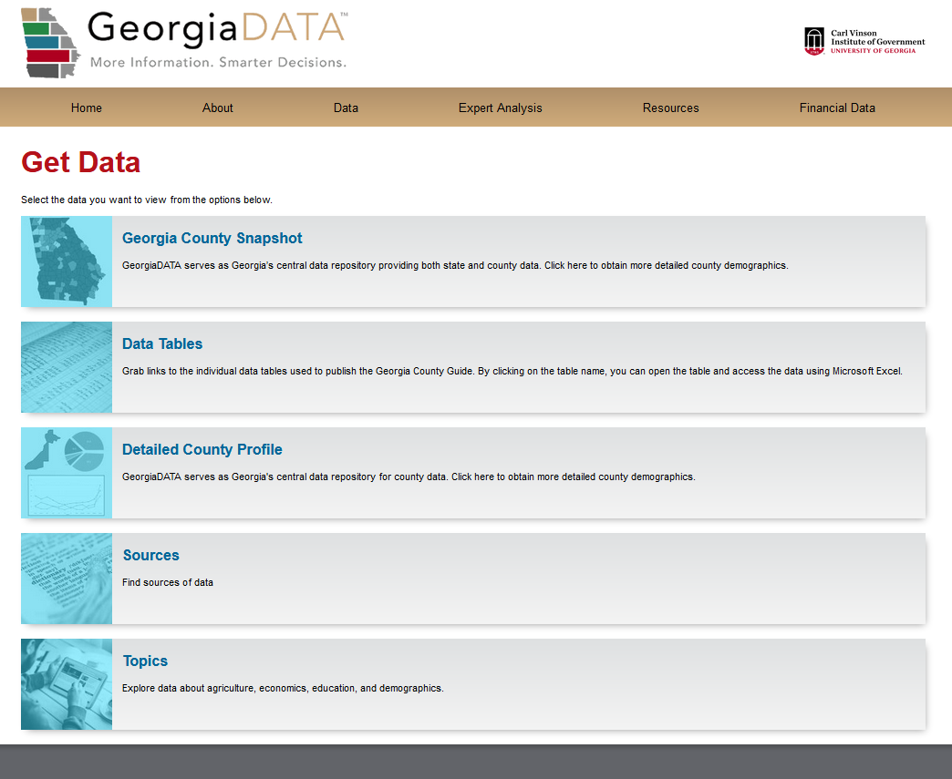
Task: Click 'Select the data you want to view' text
Action: [x=147, y=200]
